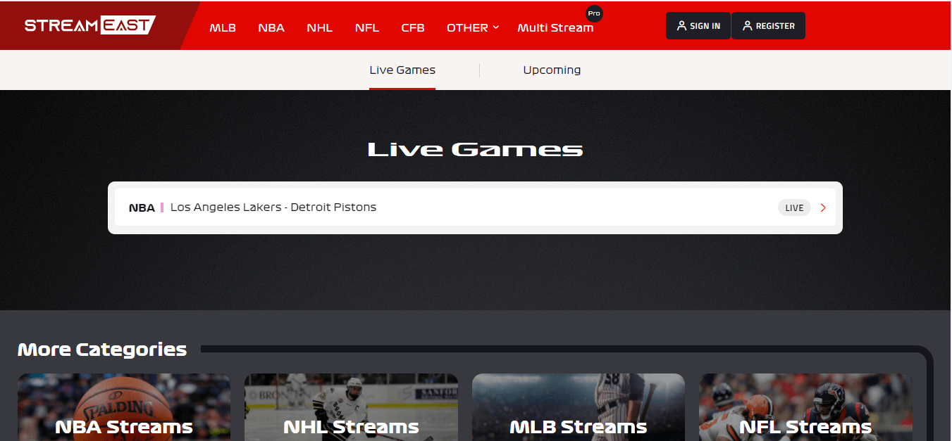Go to NFL section
Image resolution: width=952 pixels, height=441 pixels.
point(366,28)
